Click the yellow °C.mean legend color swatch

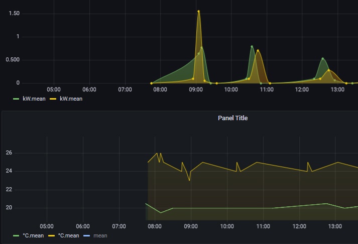coord(52,236)
